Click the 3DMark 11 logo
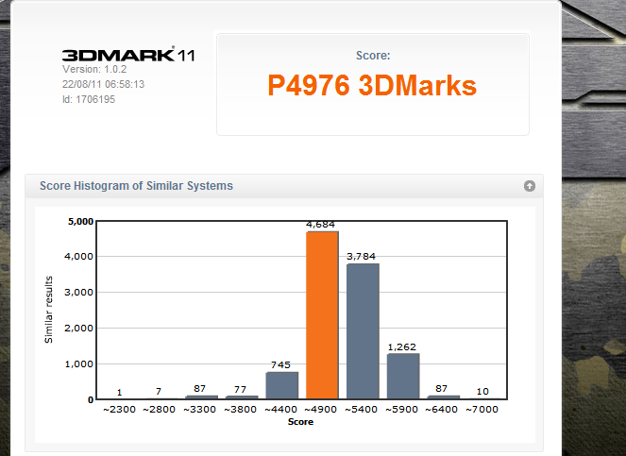 coord(128,56)
